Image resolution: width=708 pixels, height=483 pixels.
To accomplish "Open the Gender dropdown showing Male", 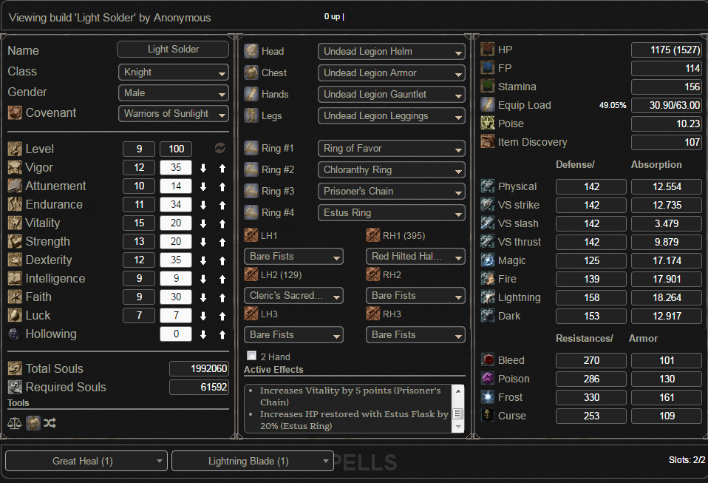I will coord(174,93).
